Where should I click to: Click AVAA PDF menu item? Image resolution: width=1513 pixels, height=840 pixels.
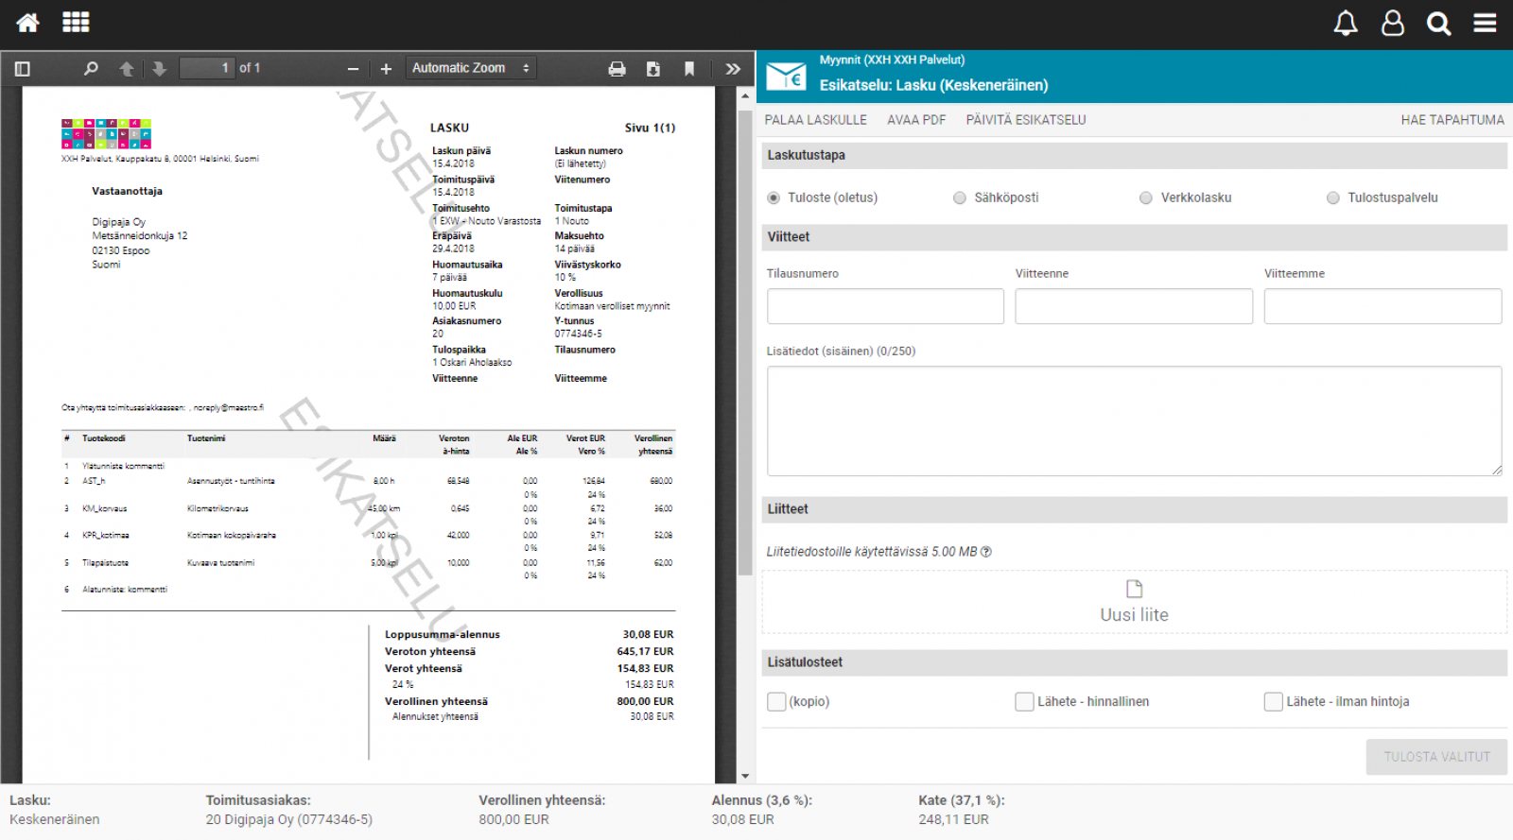pos(916,120)
